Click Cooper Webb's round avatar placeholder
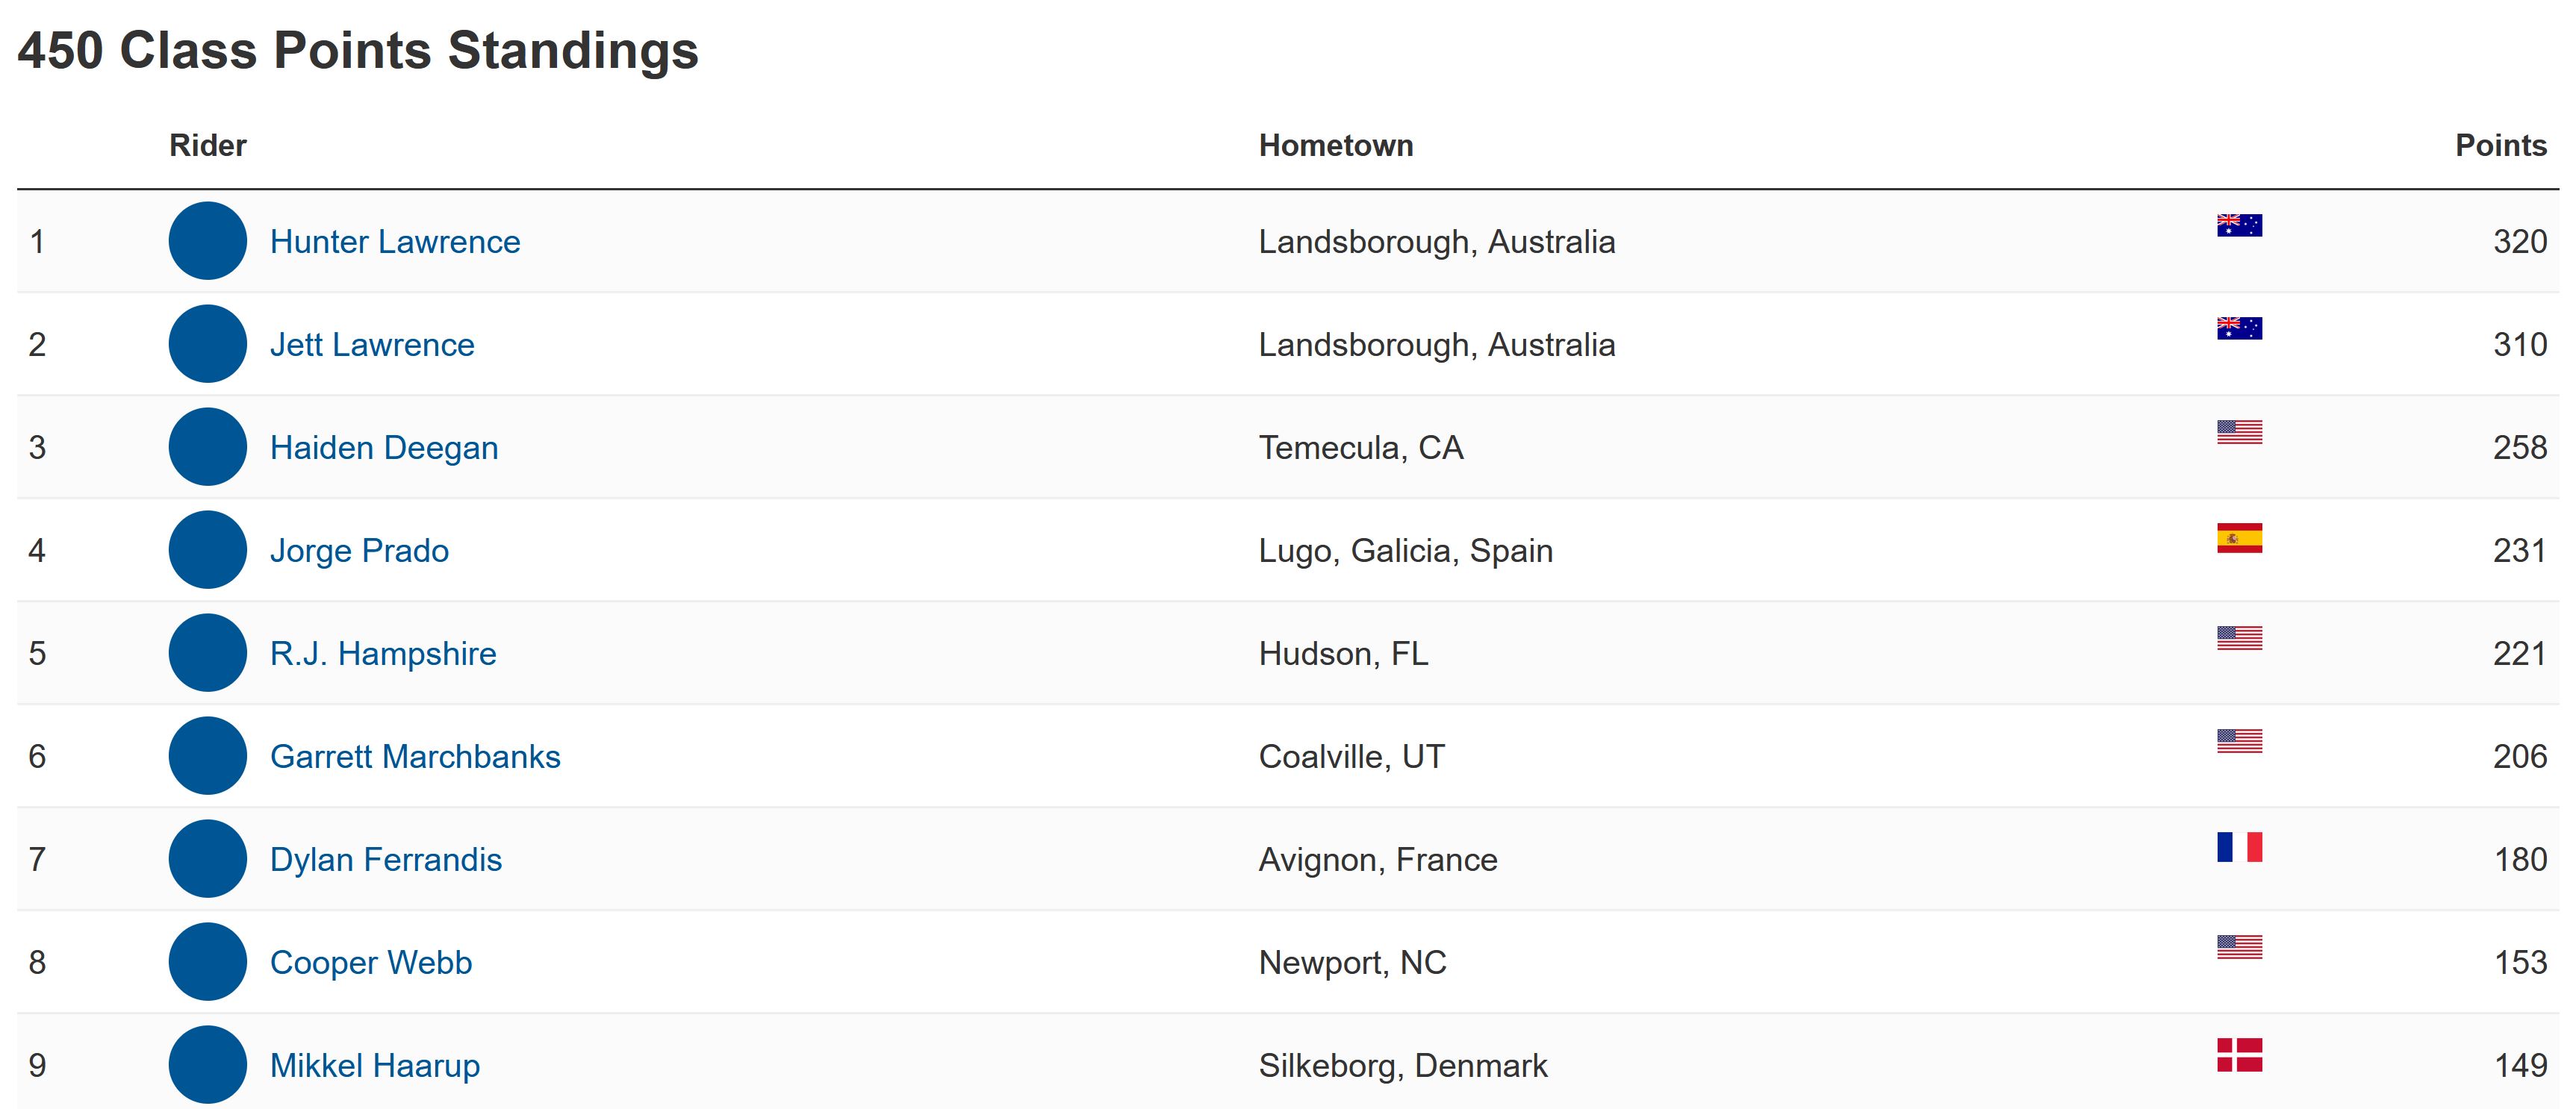2576x1109 pixels. click(x=208, y=961)
